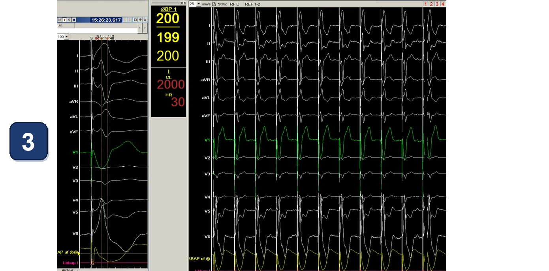Open the 25 mm/s speed dropdown
This screenshot has height=271, width=549.
click(199, 4)
